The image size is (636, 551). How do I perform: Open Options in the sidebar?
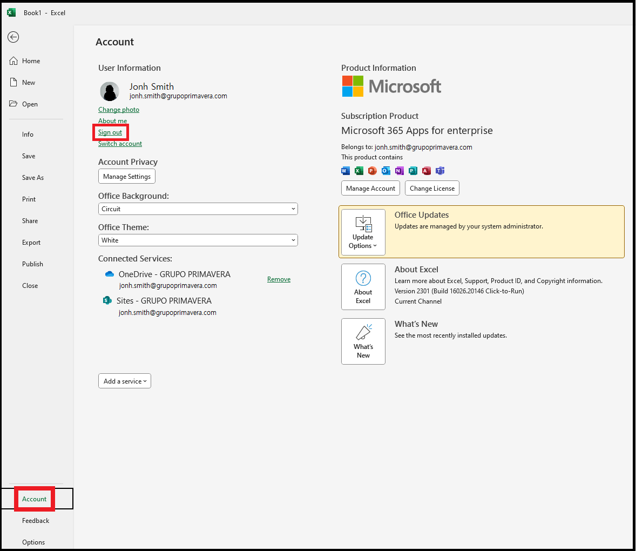tap(33, 542)
